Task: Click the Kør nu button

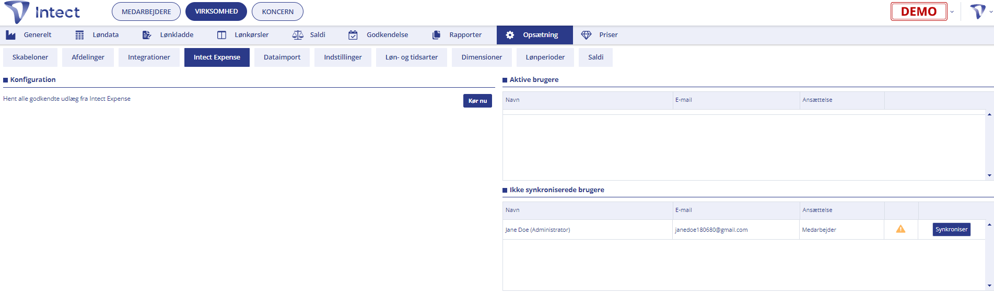Action: (477, 101)
